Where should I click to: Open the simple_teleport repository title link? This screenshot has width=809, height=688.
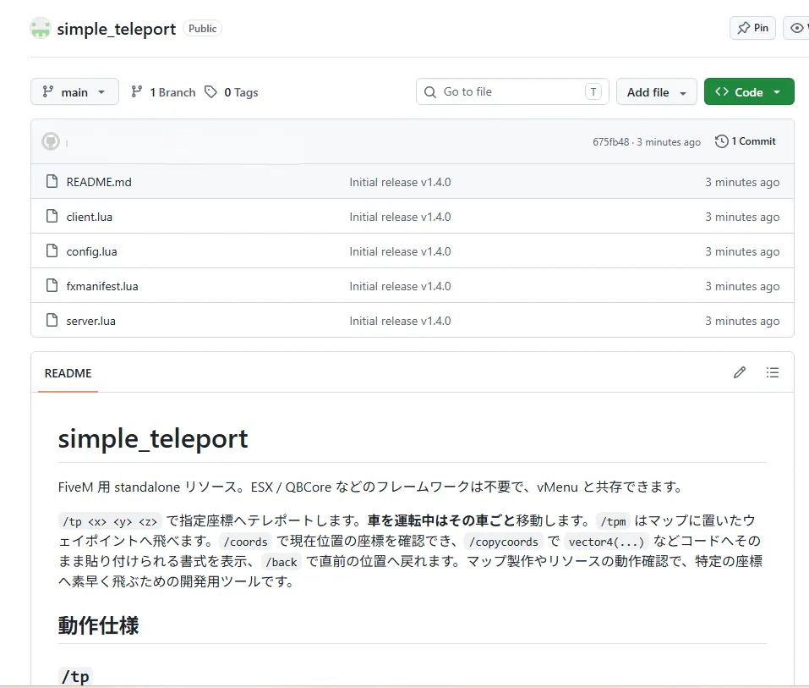[116, 29]
